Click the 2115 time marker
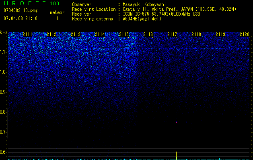 click(124, 34)
